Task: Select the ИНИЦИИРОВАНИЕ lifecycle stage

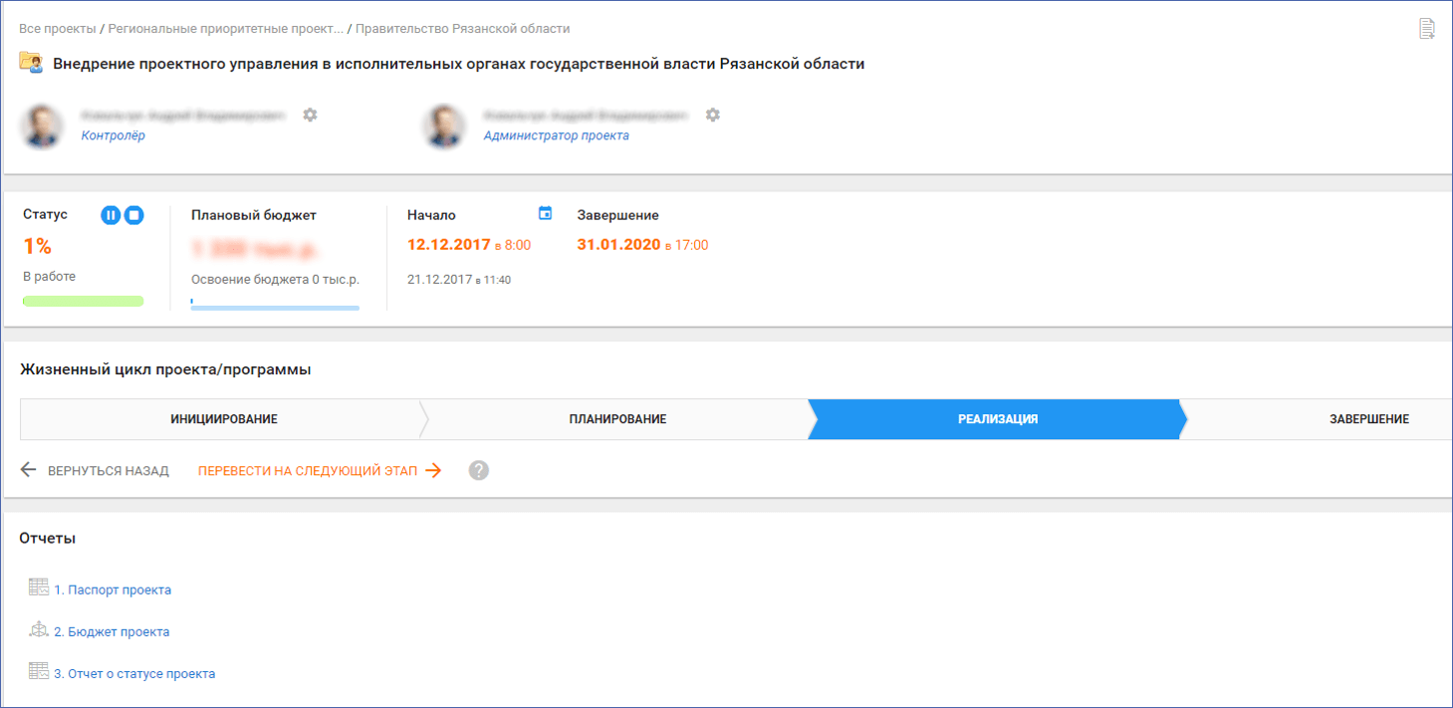Action: coord(224,419)
